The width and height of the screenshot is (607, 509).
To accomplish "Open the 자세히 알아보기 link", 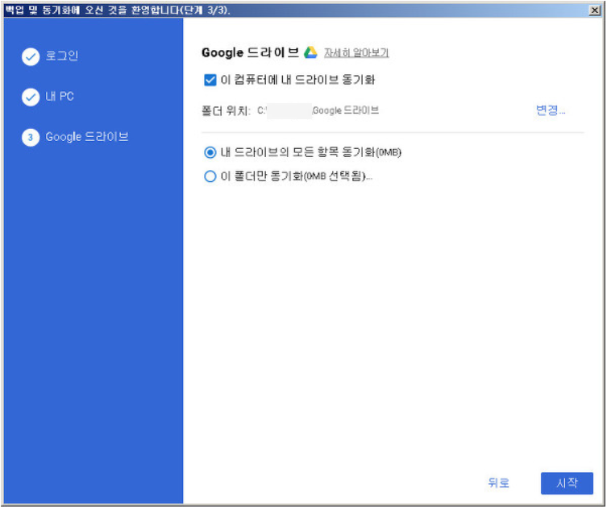I will coord(356,52).
